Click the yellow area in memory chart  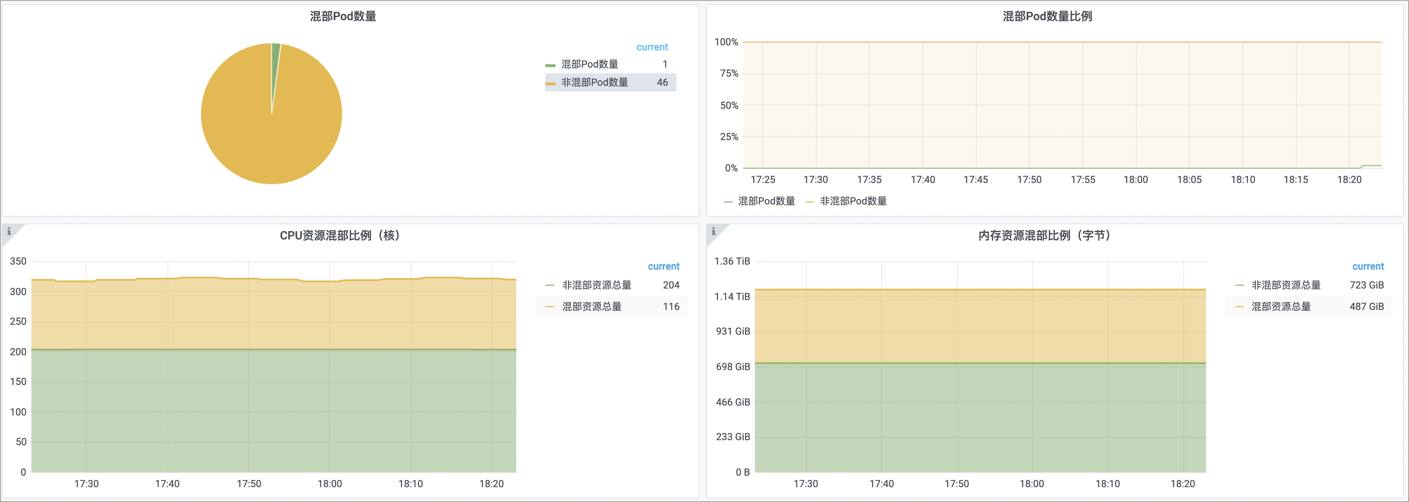(x=980, y=326)
